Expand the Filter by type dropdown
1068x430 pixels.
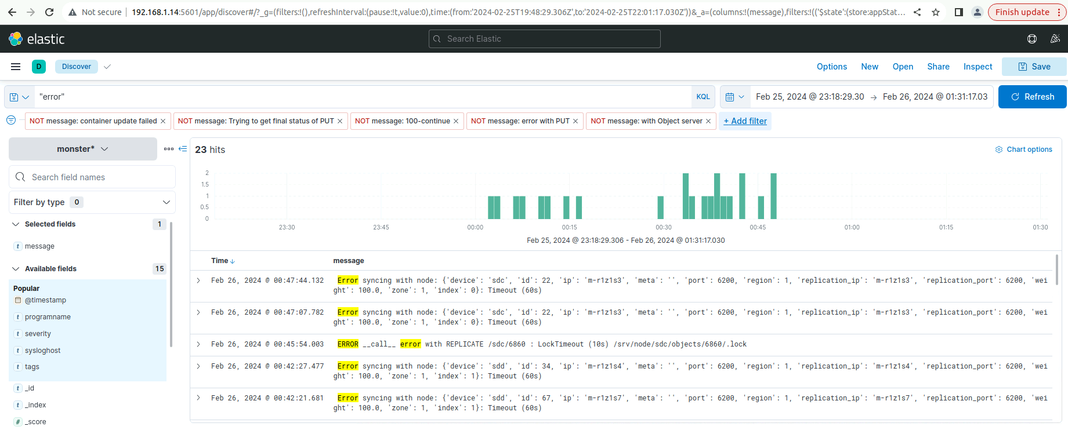coord(92,202)
